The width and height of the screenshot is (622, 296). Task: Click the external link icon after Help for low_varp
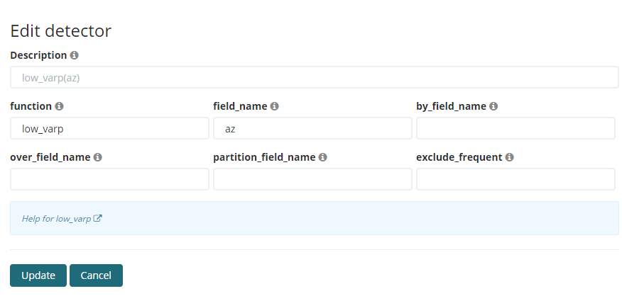point(98,219)
